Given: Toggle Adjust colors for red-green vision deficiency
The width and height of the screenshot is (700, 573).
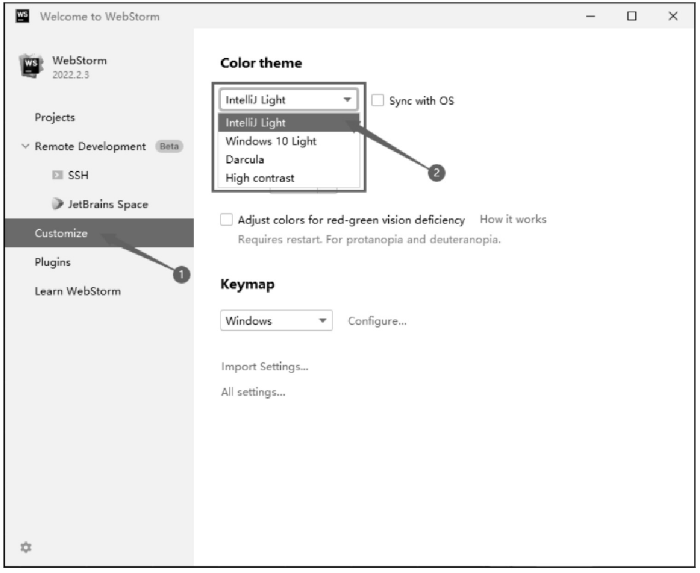Looking at the screenshot, I should tap(226, 219).
